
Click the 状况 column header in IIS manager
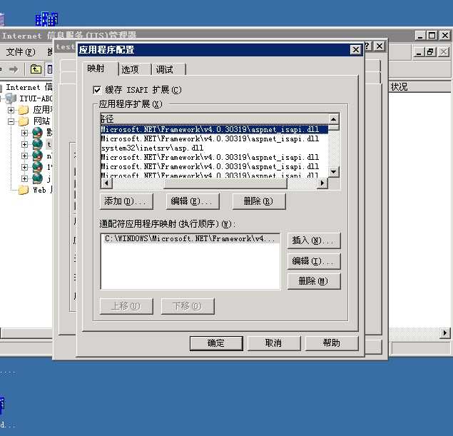[x=419, y=87]
